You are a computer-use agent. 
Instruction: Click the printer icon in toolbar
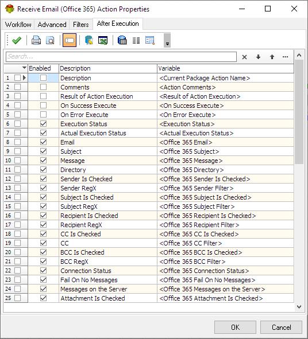pos(36,40)
